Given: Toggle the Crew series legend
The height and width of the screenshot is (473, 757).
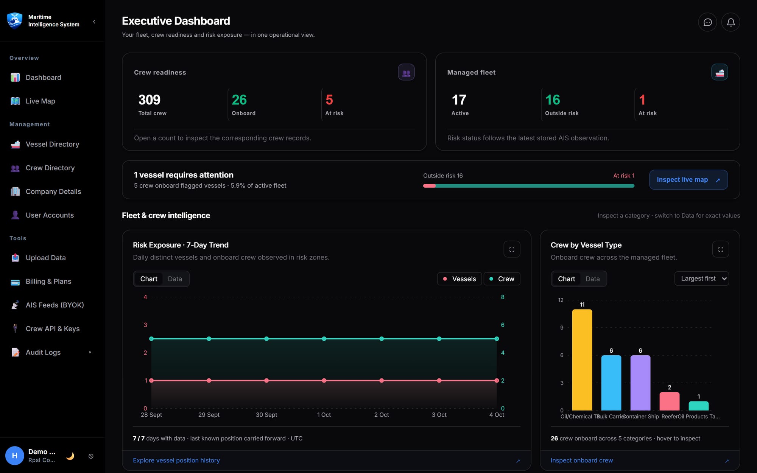Looking at the screenshot, I should coord(502,279).
